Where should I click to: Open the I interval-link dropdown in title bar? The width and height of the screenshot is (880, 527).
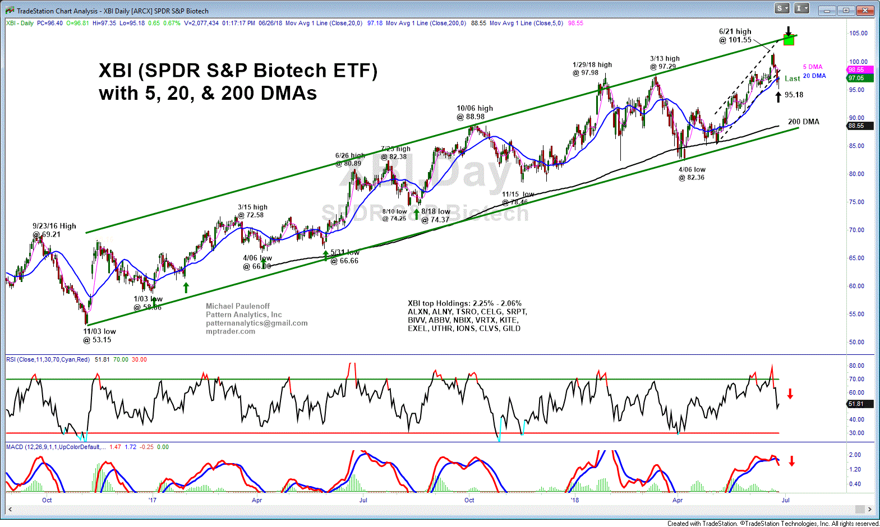[802, 8]
